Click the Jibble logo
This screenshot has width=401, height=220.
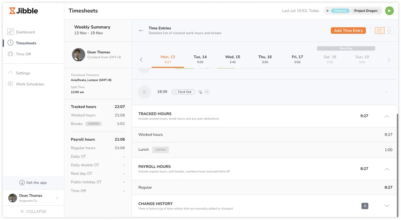24,11
